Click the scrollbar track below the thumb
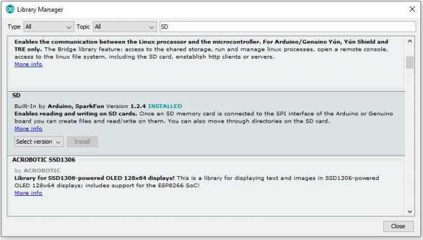This screenshot has height=240, width=423. coord(410,138)
